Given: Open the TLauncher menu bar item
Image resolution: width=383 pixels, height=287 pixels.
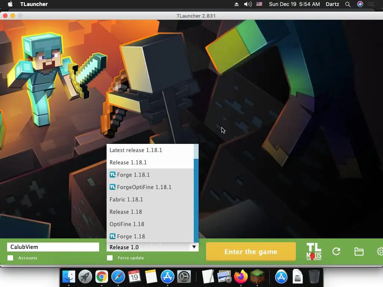Looking at the screenshot, I should click(34, 4).
